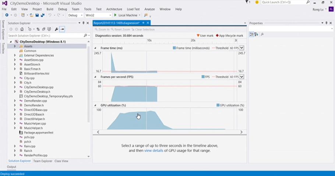Toggle Show All Files in Solution Explorer
The height and width of the screenshot is (176, 335).
(49, 29)
